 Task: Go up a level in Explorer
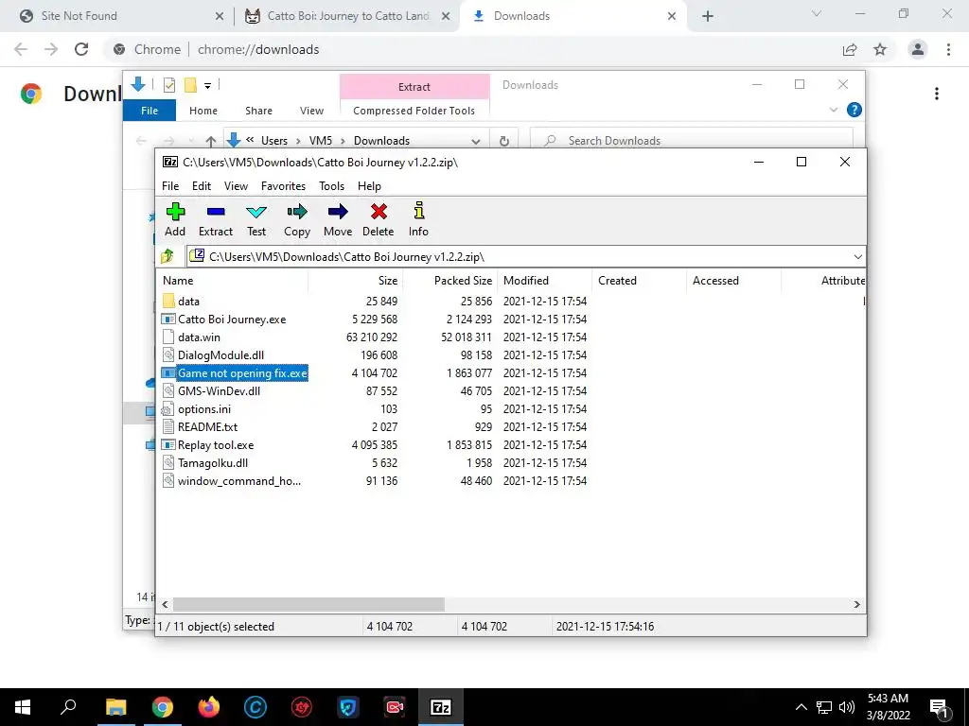tap(211, 141)
